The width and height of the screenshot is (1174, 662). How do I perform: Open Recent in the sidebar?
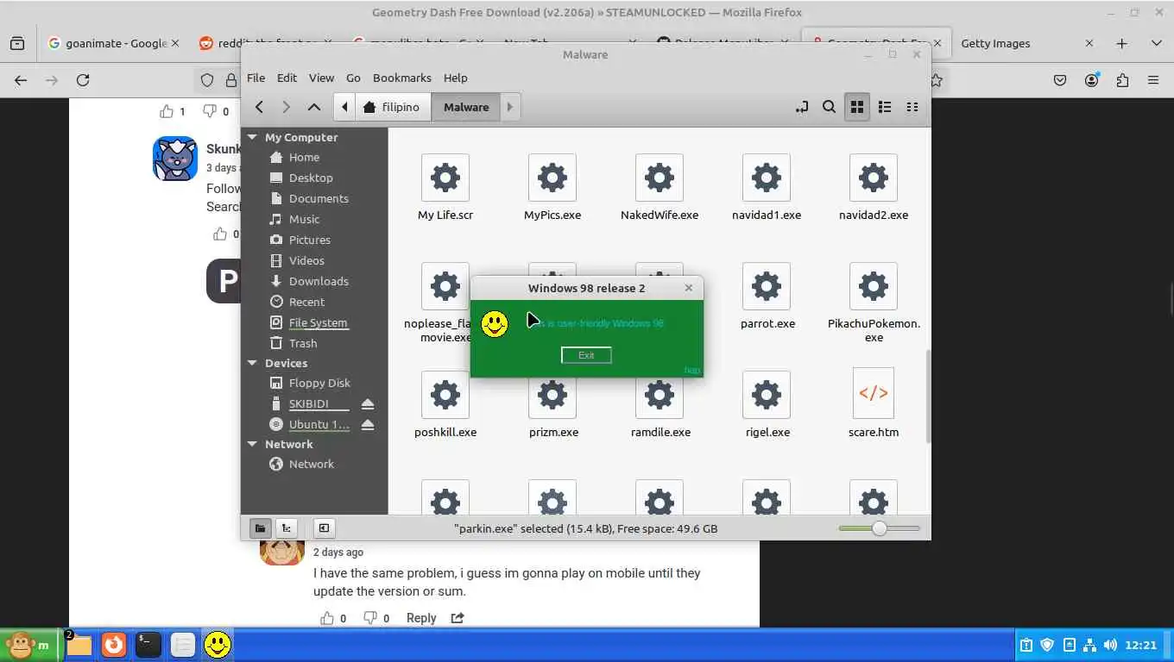click(306, 302)
